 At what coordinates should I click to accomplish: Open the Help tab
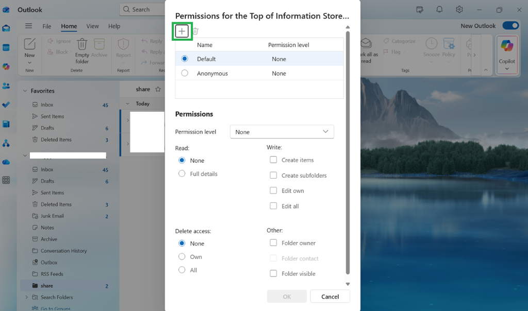point(114,26)
